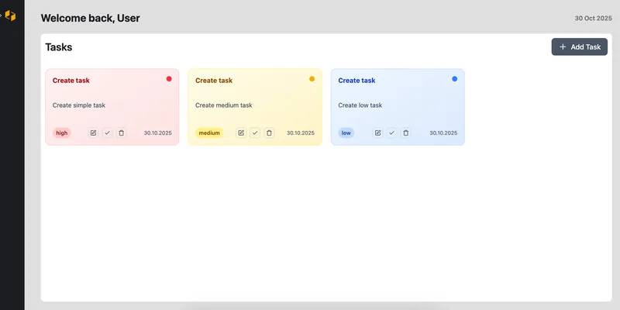Edit the medium priority task

click(241, 133)
